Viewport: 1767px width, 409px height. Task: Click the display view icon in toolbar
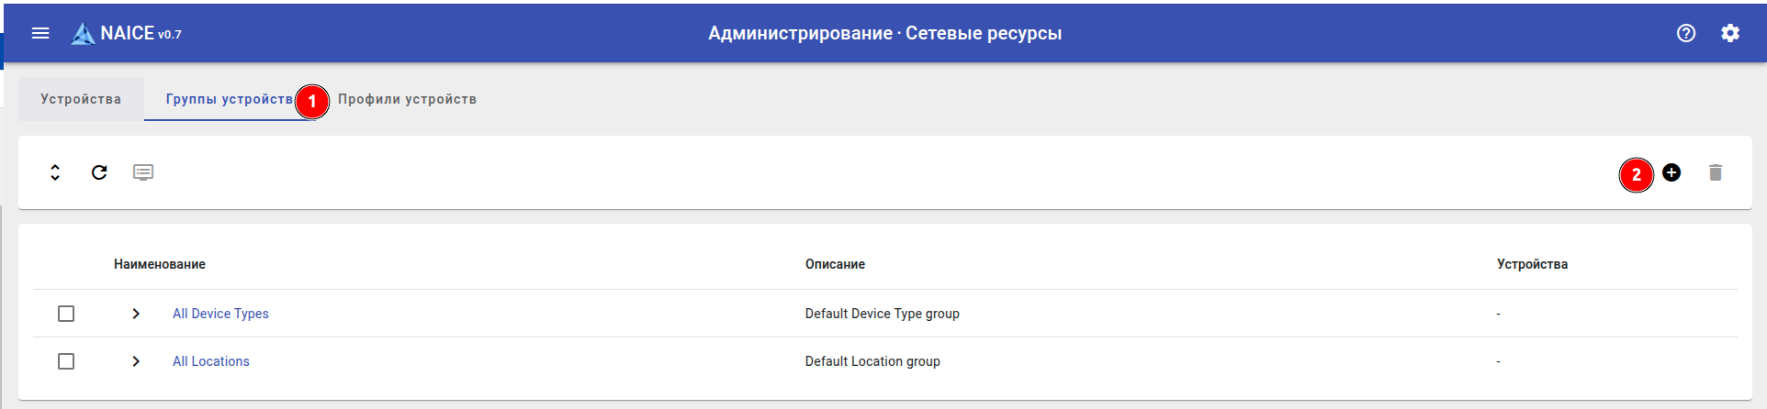pos(143,172)
